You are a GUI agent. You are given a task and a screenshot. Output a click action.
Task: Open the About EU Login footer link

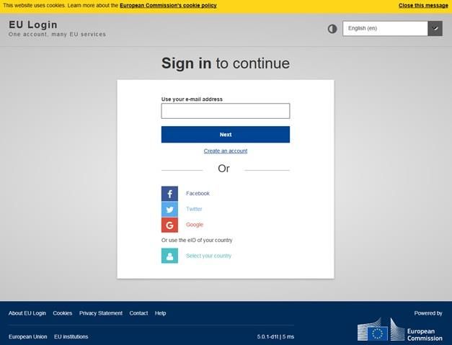[27, 313]
